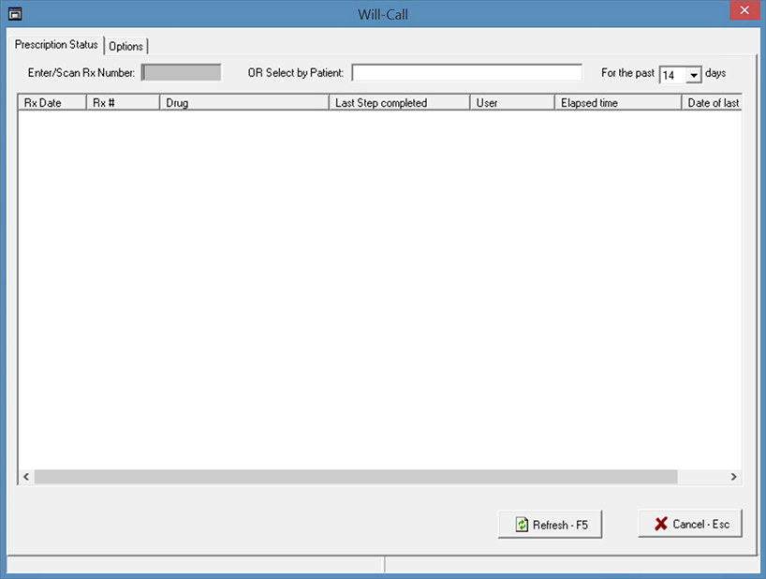Viewport: 766px width, 579px height.
Task: Open the Will-Call window system menu icon
Action: [x=14, y=14]
